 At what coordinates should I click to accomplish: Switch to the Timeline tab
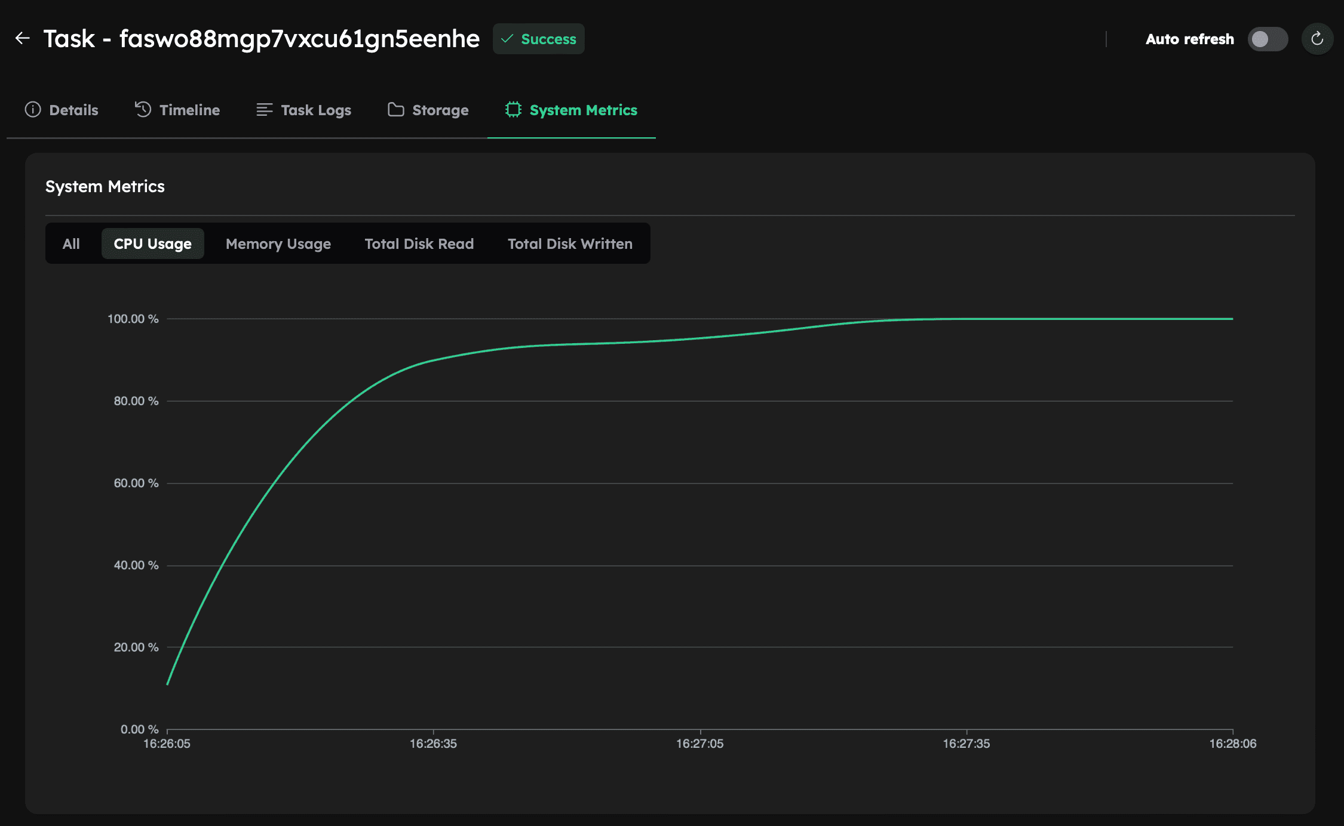click(189, 110)
